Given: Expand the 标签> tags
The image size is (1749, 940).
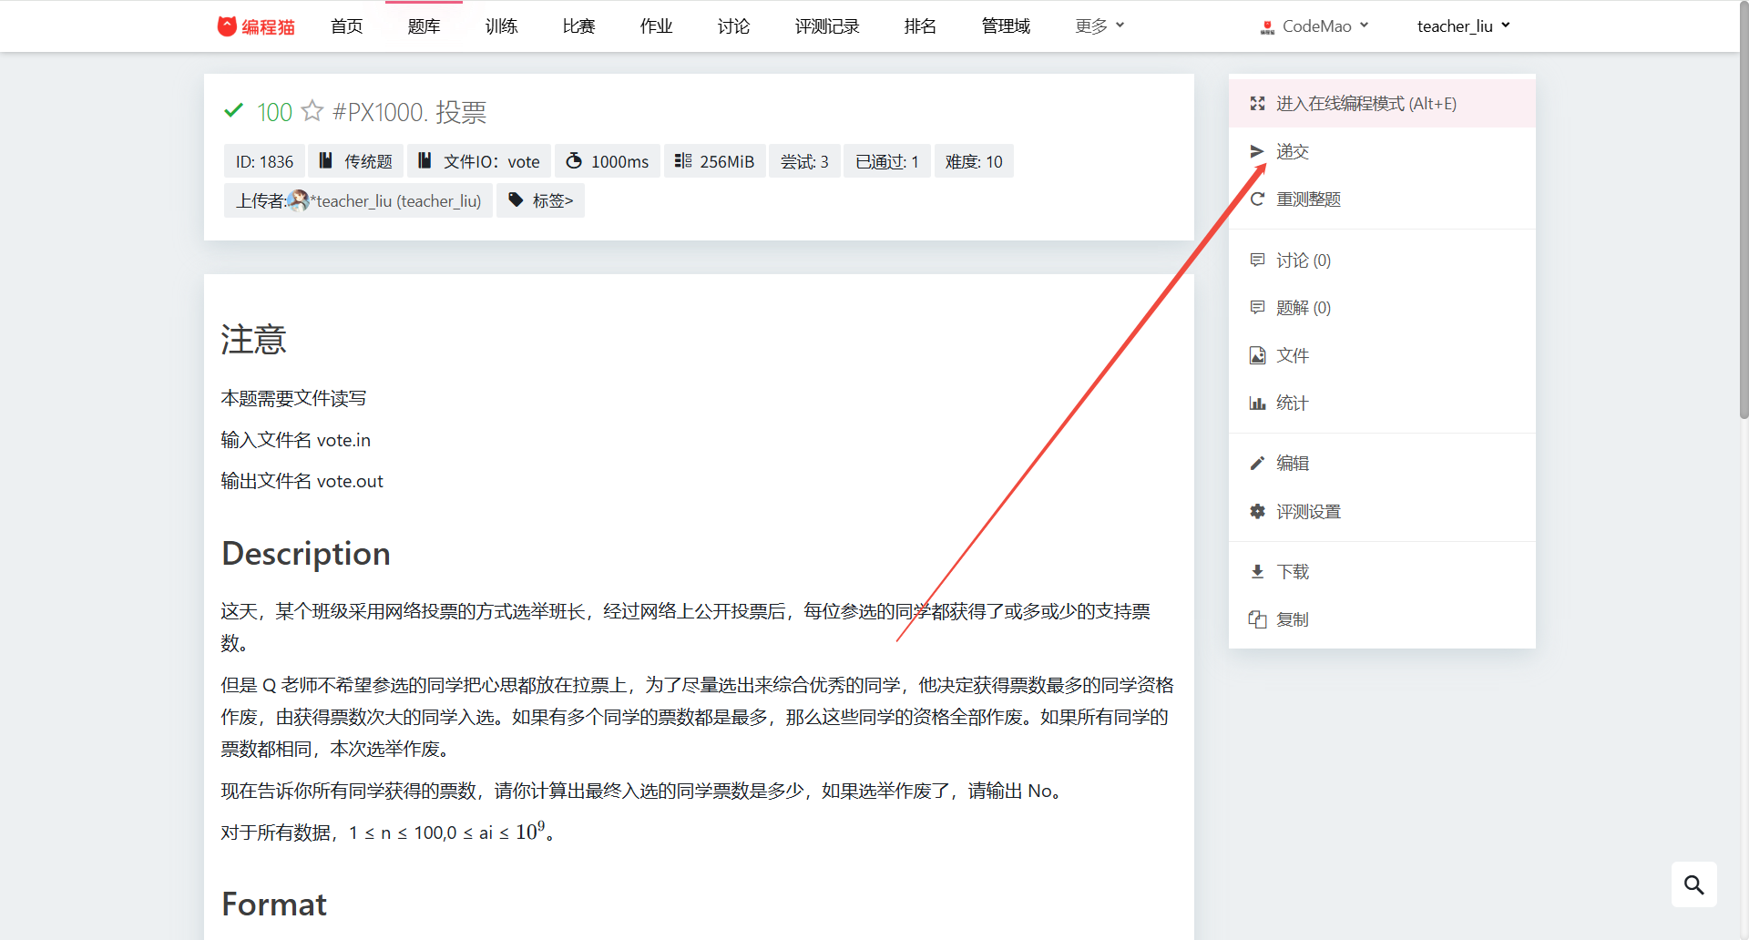Looking at the screenshot, I should point(541,200).
